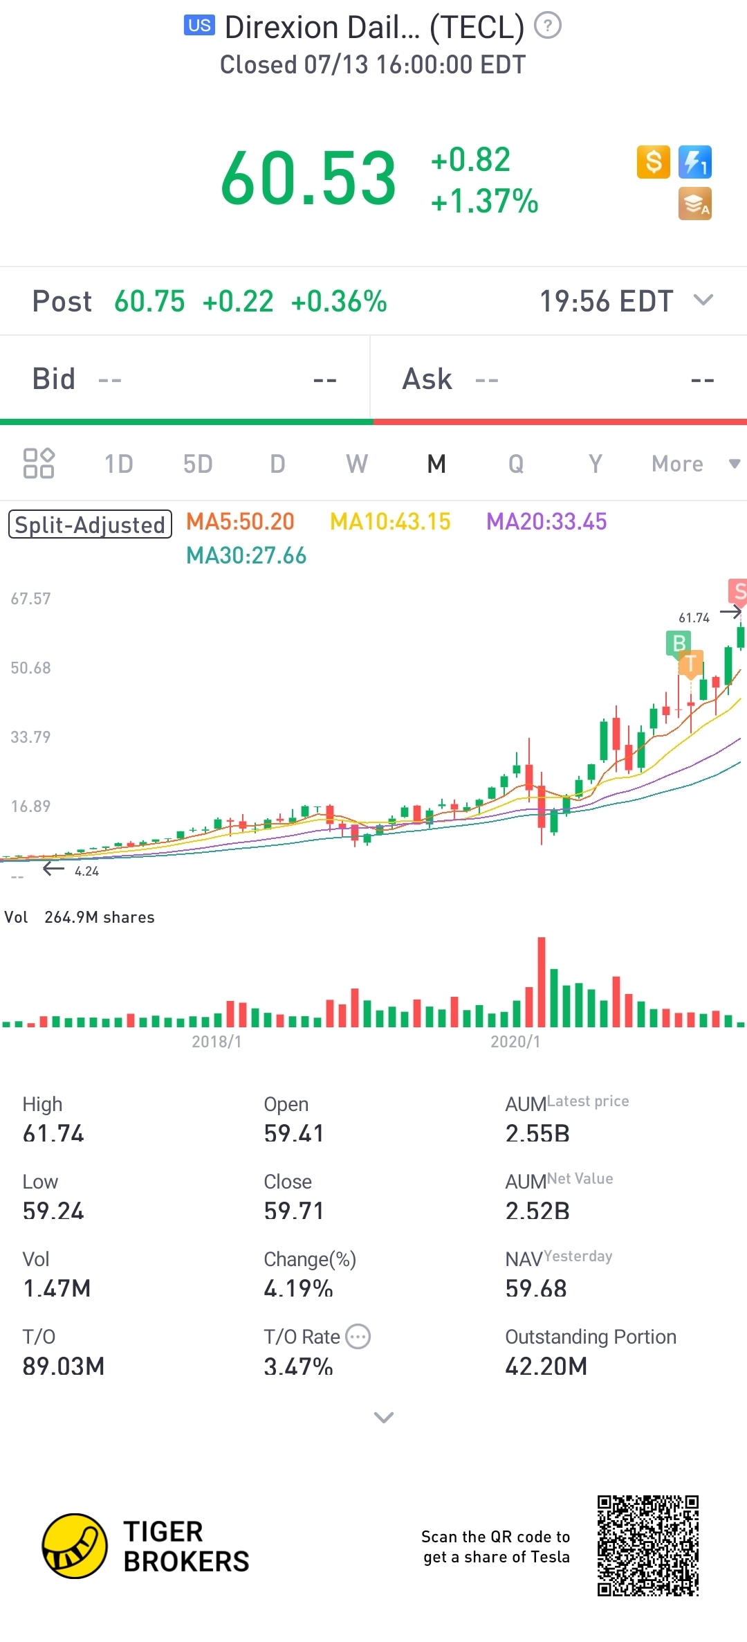Tap the tallest red volume bar

[542, 982]
